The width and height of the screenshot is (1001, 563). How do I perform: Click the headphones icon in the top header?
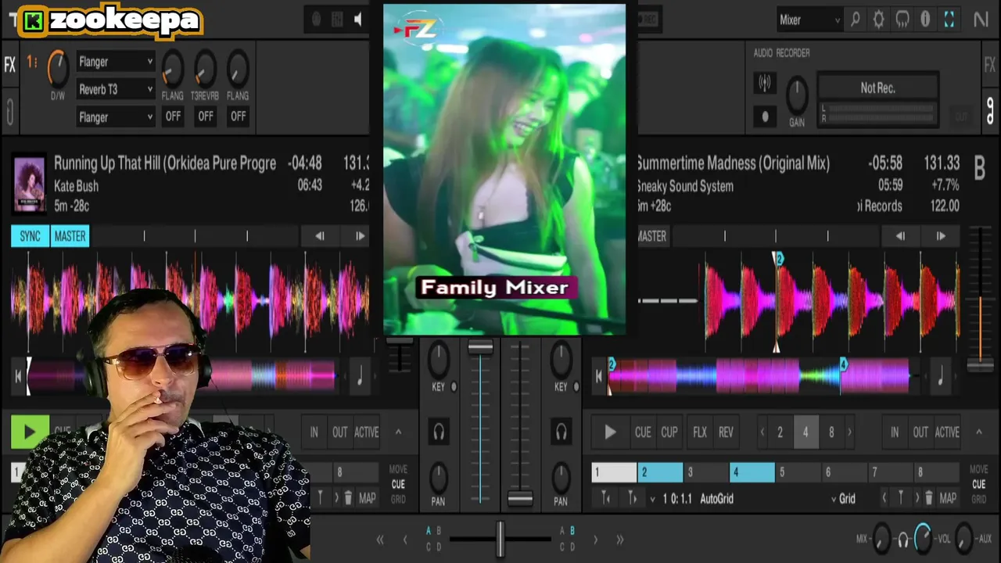click(x=902, y=20)
